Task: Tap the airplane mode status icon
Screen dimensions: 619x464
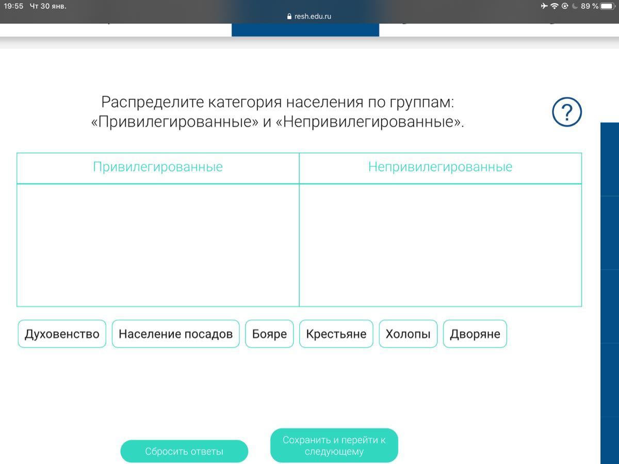Action: tap(544, 6)
